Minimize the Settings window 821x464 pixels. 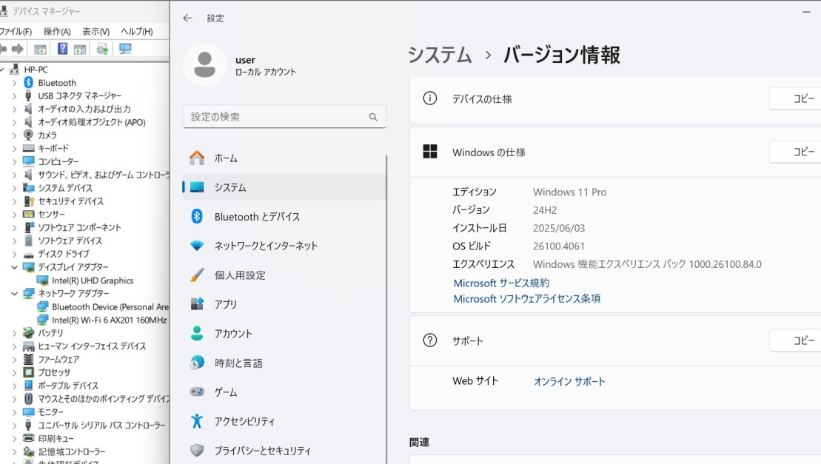point(806,12)
